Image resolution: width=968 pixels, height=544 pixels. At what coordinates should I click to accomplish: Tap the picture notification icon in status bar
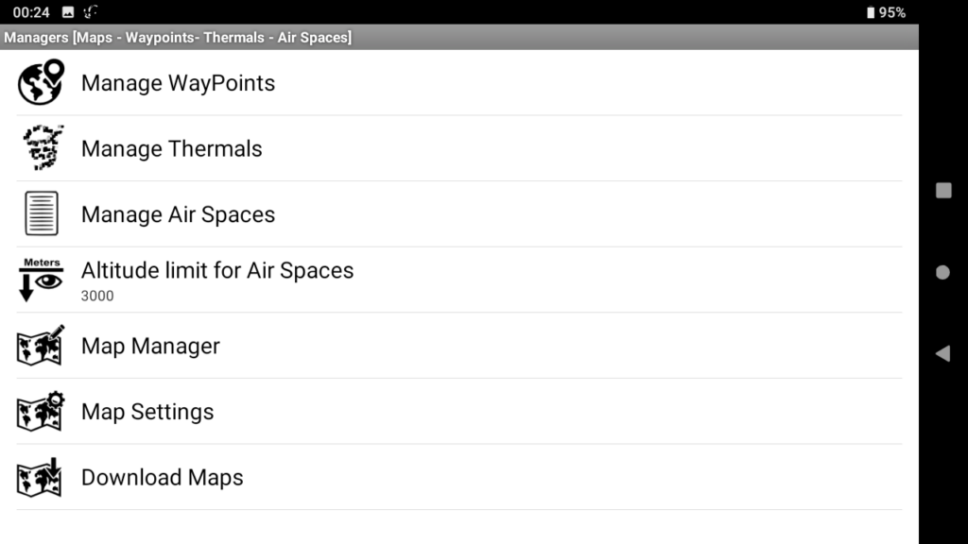tap(68, 11)
